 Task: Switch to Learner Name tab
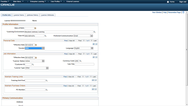click(19, 15)
